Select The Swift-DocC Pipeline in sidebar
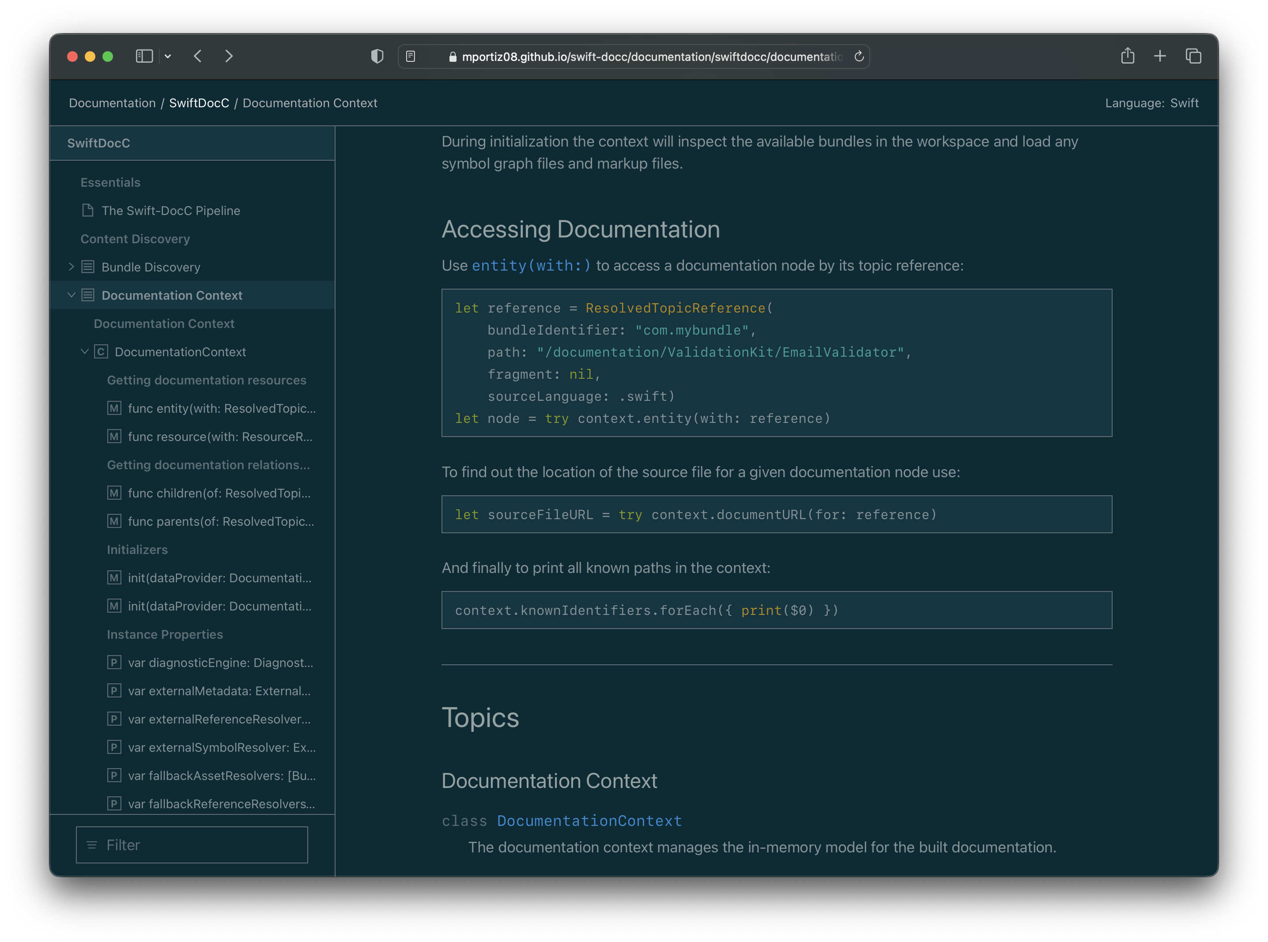Image resolution: width=1268 pixels, height=942 pixels. [x=171, y=211]
